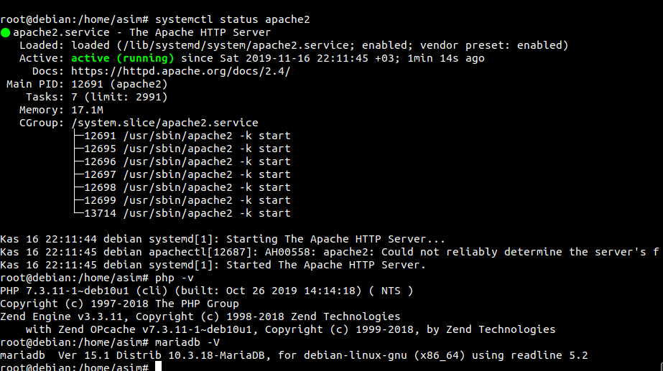Click the MariaDB 10.3.18 version output
This screenshot has width=663, height=371.
[x=294, y=355]
